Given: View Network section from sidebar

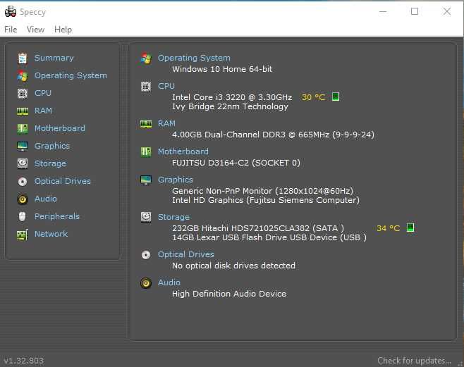Looking at the screenshot, I should tap(51, 234).
